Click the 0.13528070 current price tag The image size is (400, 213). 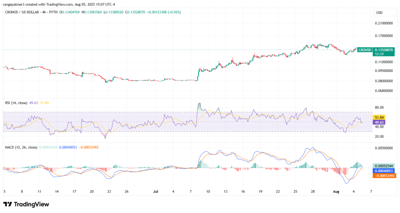384,50
